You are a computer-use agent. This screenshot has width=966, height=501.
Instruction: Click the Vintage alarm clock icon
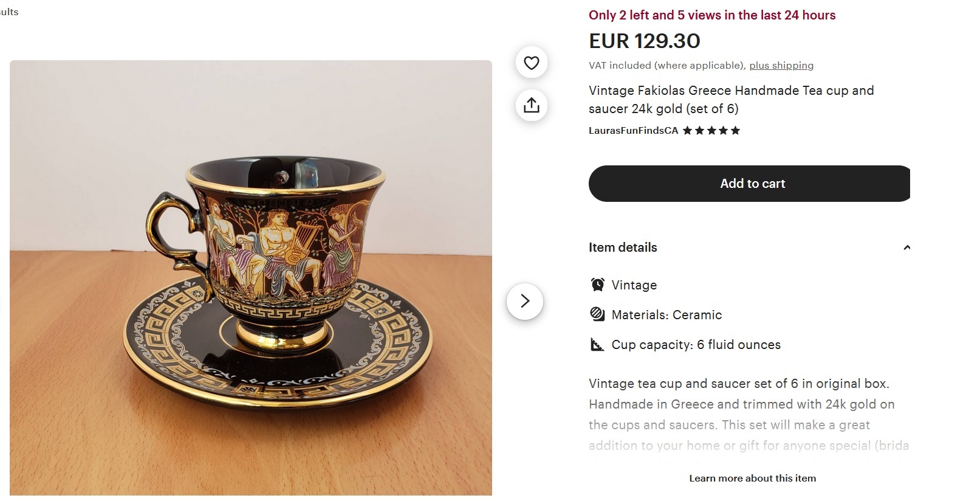point(598,285)
